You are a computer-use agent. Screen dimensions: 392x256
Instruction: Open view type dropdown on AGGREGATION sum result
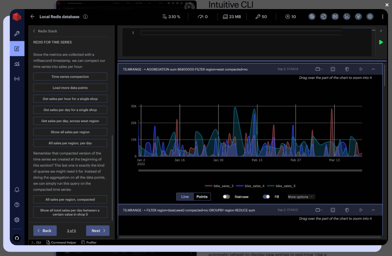(x=319, y=69)
